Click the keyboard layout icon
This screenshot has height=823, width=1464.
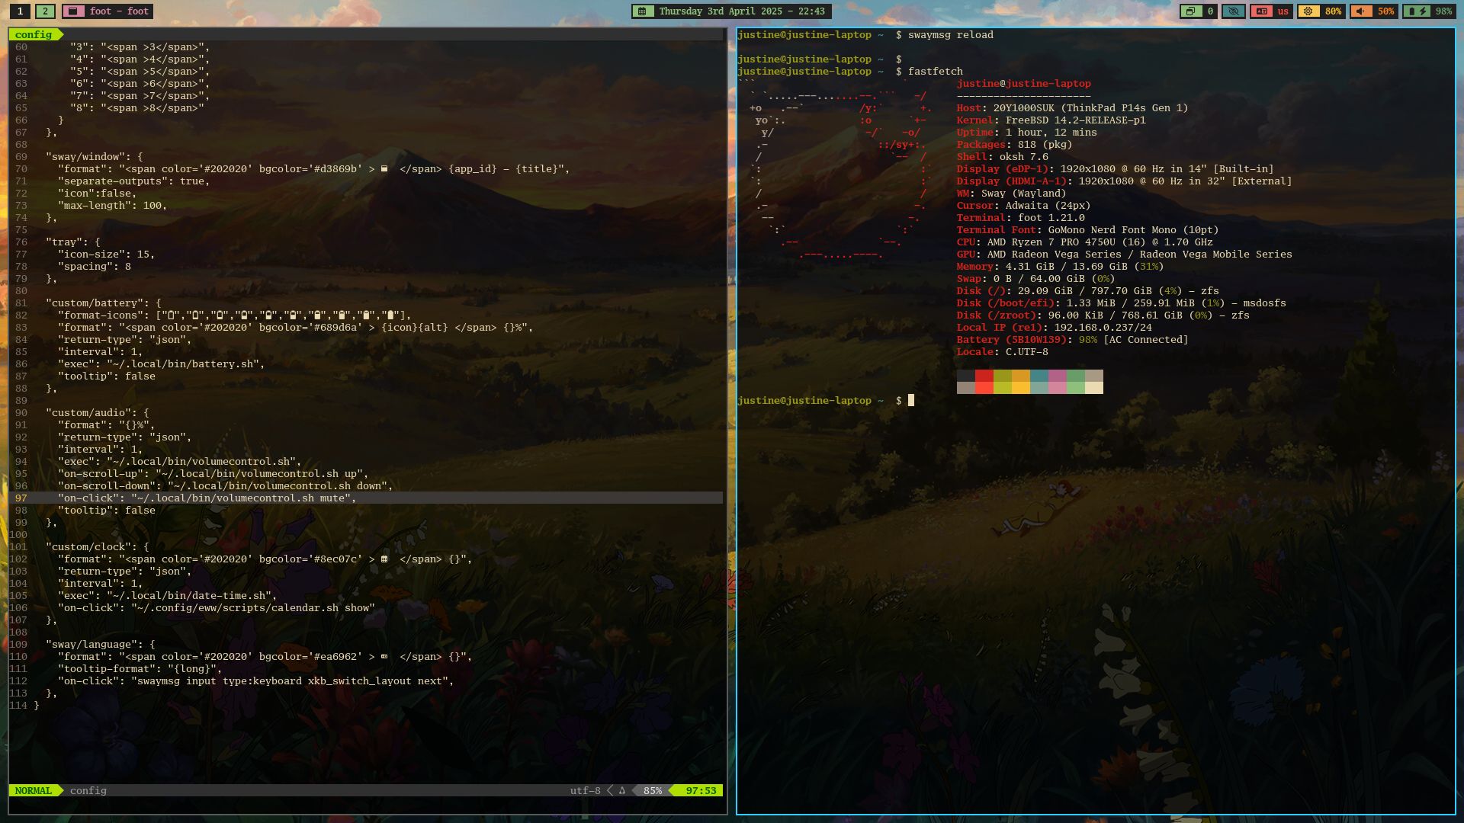(x=1261, y=11)
